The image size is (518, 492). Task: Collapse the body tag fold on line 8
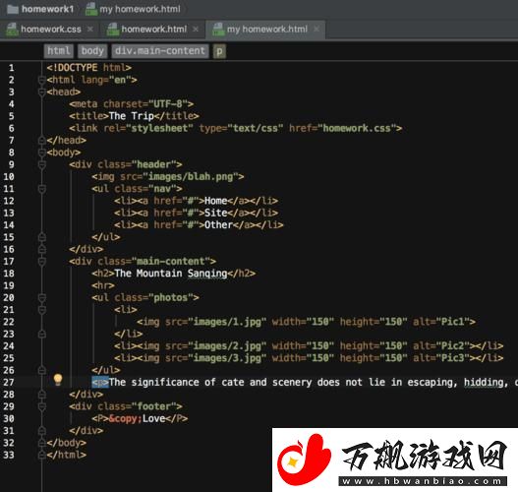coord(42,153)
